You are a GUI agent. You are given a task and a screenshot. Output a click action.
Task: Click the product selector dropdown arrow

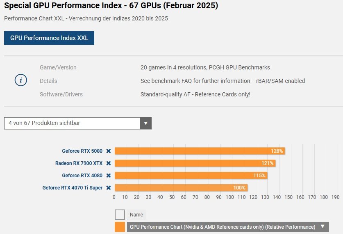coord(146,123)
